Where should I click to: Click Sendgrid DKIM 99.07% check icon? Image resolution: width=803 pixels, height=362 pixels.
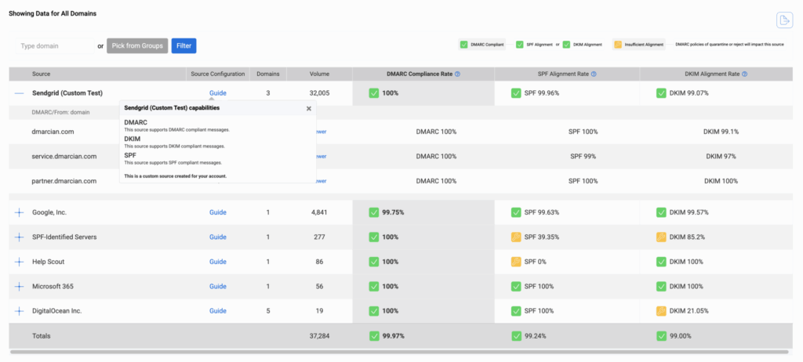point(661,93)
